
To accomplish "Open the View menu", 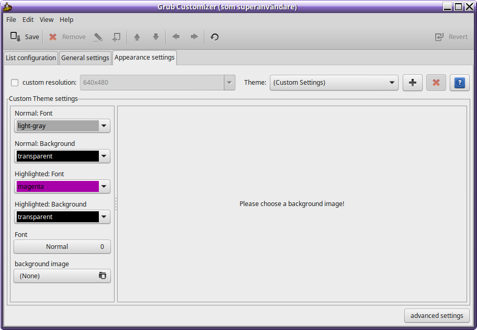I will (x=47, y=19).
